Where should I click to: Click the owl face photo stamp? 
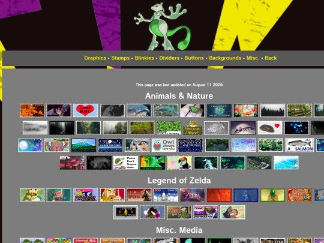(x=137, y=145)
